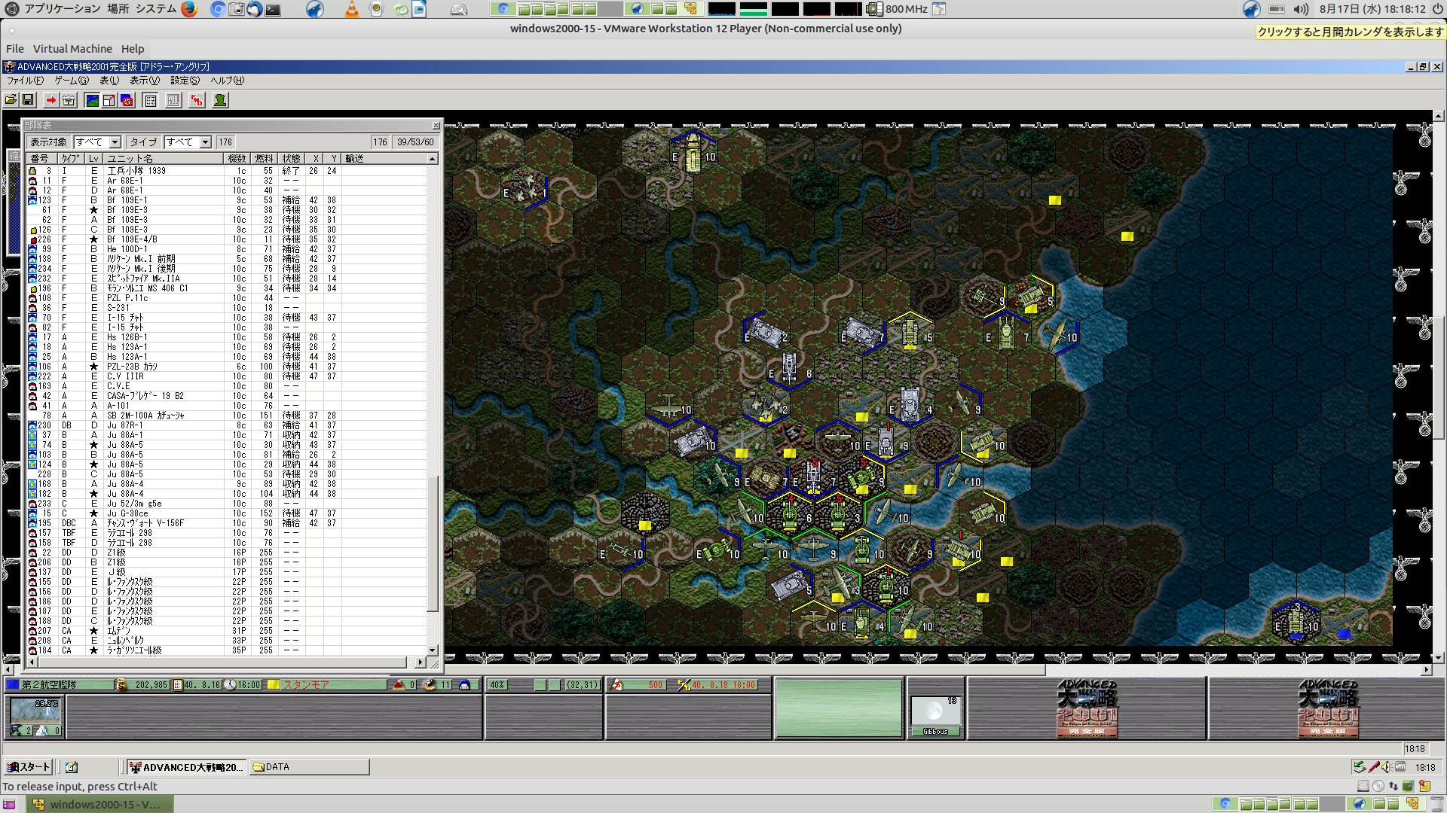Click the blue helmet icon in status bar
This screenshot has height=813, width=1447.
464,685
